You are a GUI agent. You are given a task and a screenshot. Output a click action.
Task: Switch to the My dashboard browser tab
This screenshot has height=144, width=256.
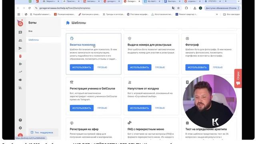click(x=152, y=1)
